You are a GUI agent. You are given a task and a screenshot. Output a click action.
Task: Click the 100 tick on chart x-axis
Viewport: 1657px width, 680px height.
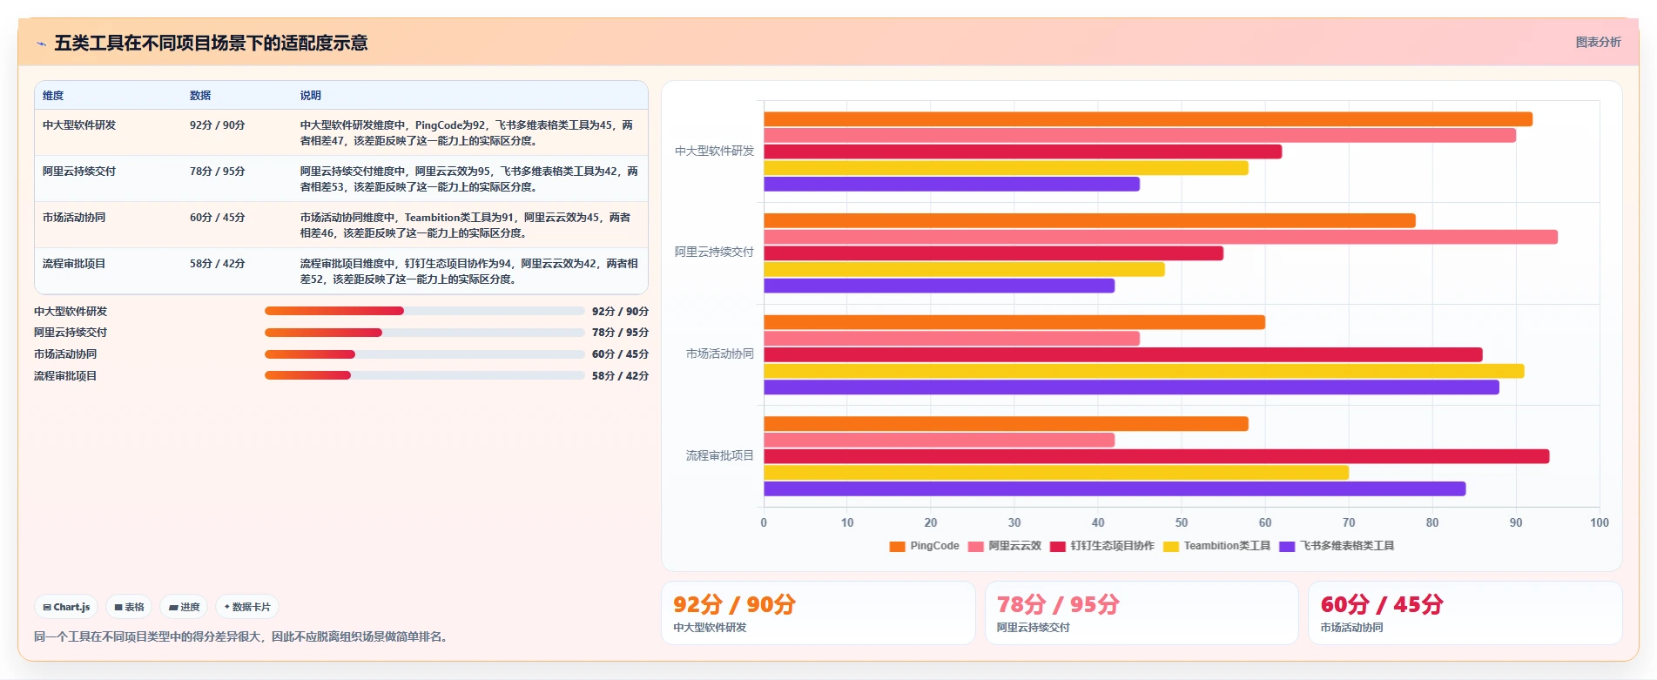point(1600,523)
